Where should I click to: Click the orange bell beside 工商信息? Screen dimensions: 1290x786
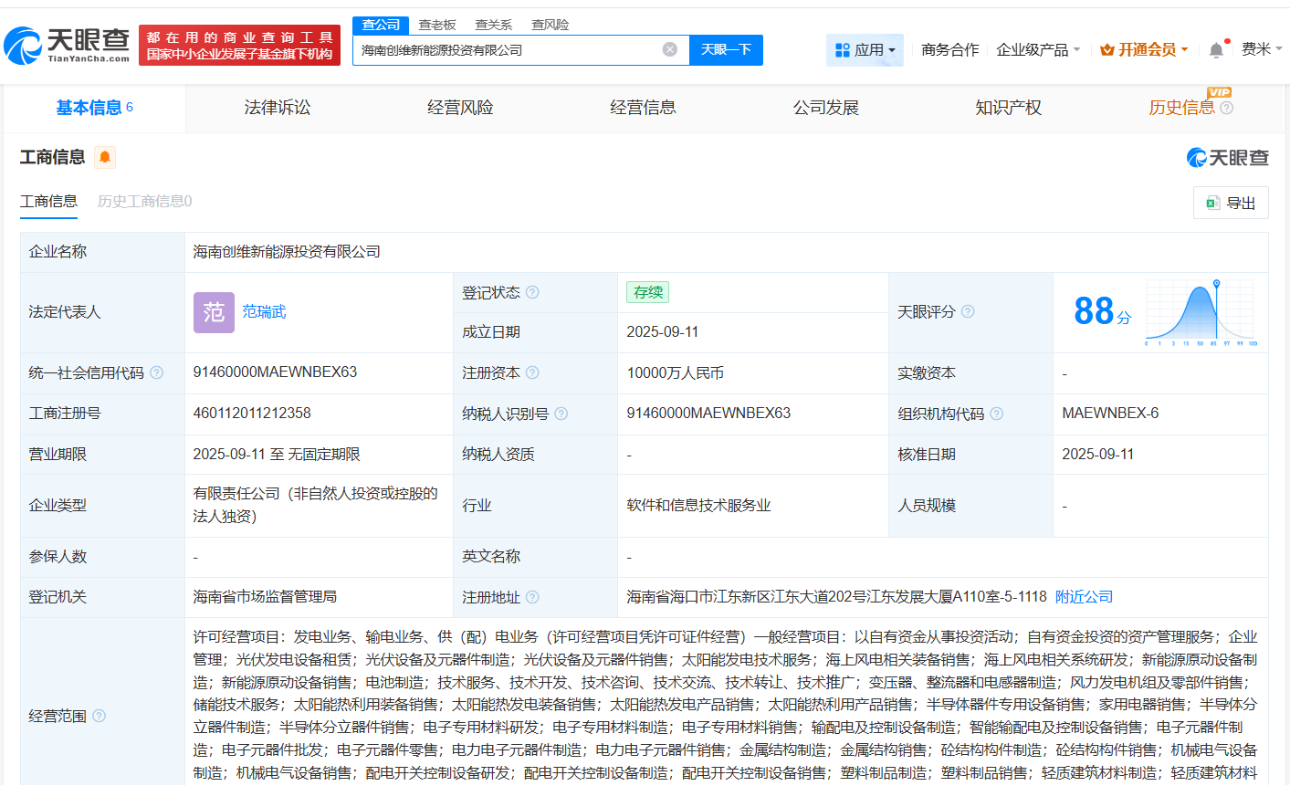click(x=104, y=157)
